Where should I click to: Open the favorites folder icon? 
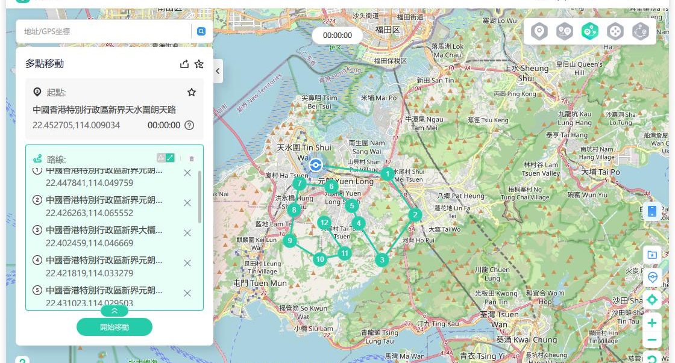click(651, 255)
